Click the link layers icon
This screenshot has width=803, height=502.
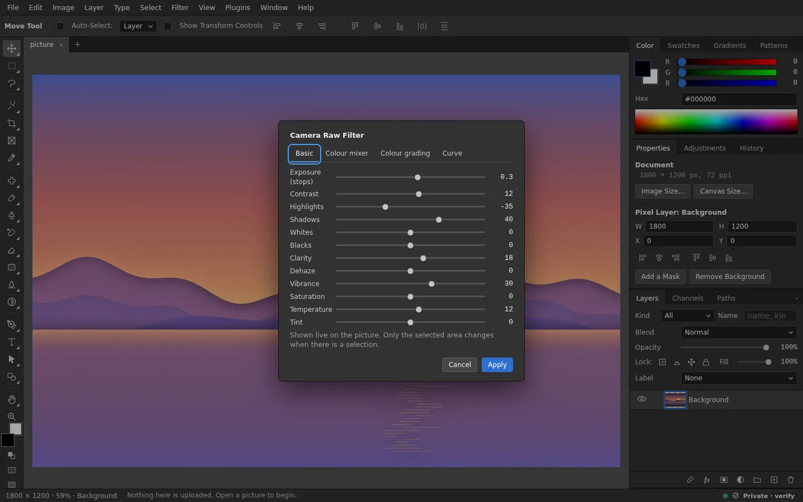click(690, 480)
